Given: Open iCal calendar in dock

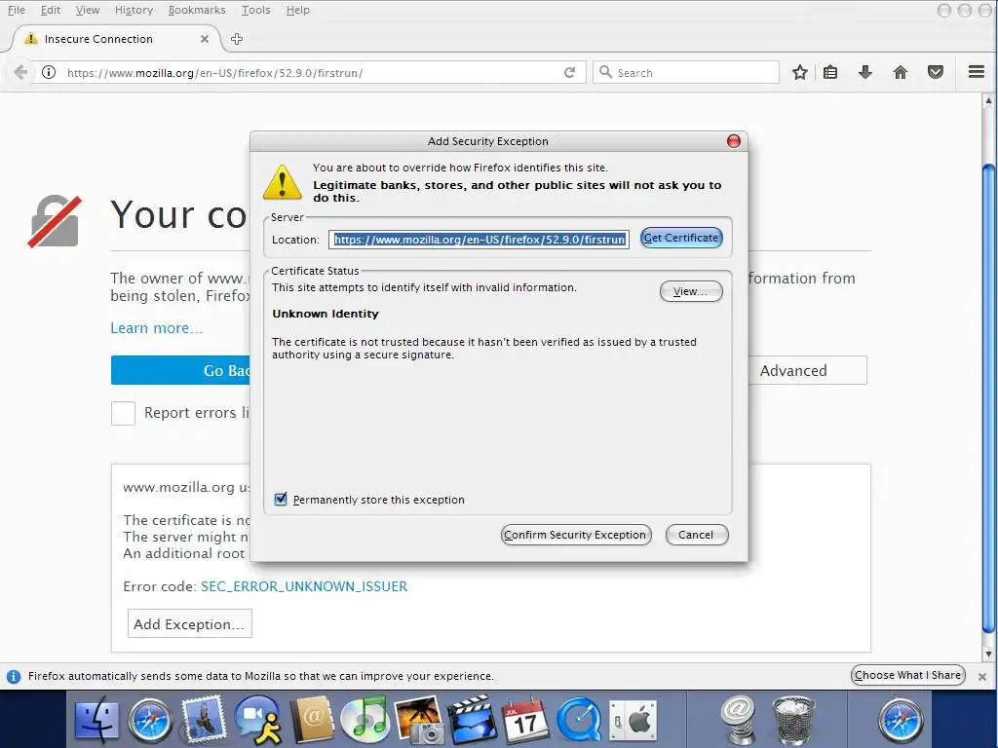Looking at the screenshot, I should coord(525,722).
